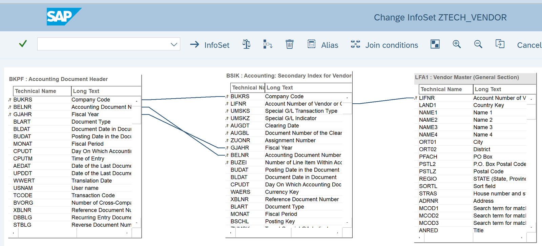Open the command field dropdown arrow
Screen dimensions: 542x246
tap(174, 44)
